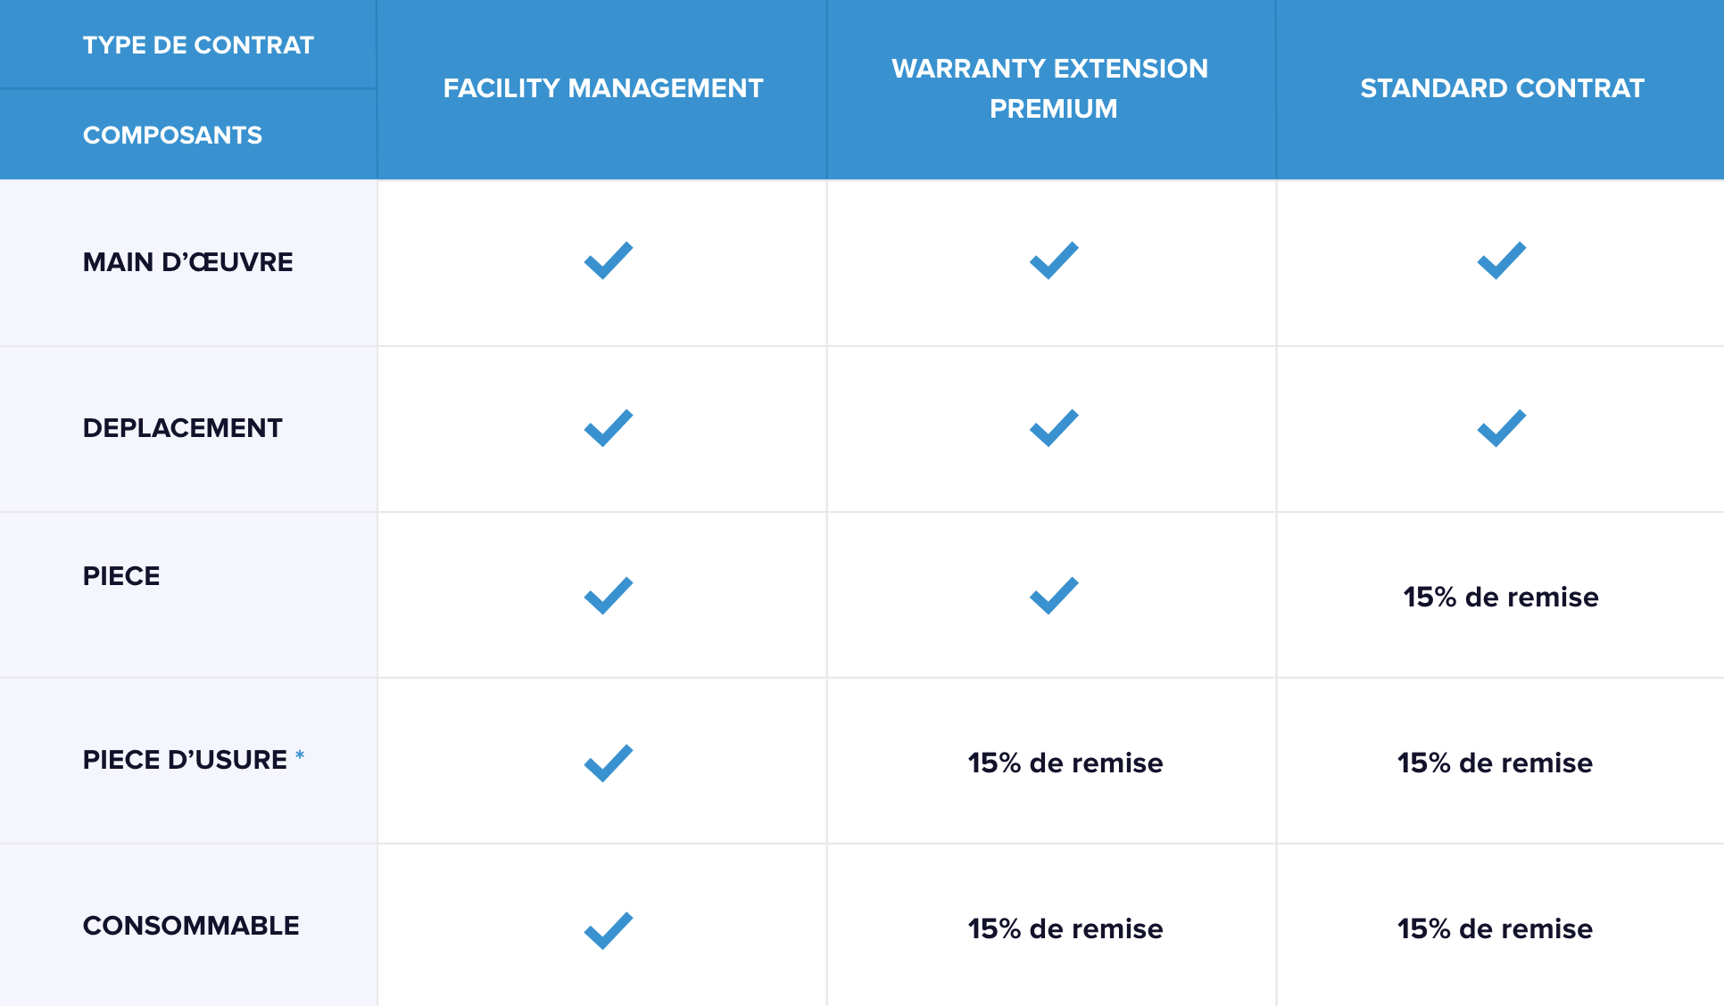Image resolution: width=1724 pixels, height=1006 pixels.
Task: Click Facility Management checkmark for Consommable
Action: pyautogui.click(x=609, y=930)
